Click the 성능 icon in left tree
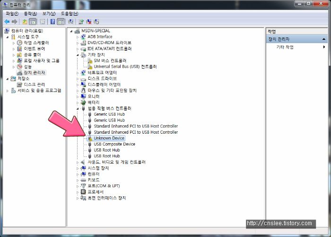Screen dimensions: 331x237 pyautogui.click(x=19, y=67)
